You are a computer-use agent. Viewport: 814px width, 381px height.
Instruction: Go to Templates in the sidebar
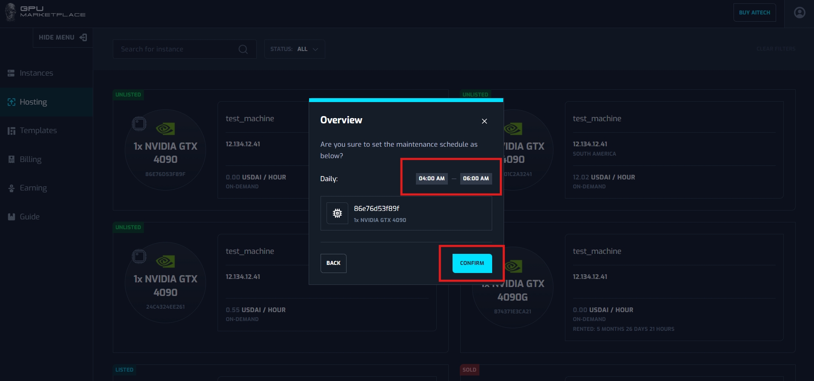38,131
